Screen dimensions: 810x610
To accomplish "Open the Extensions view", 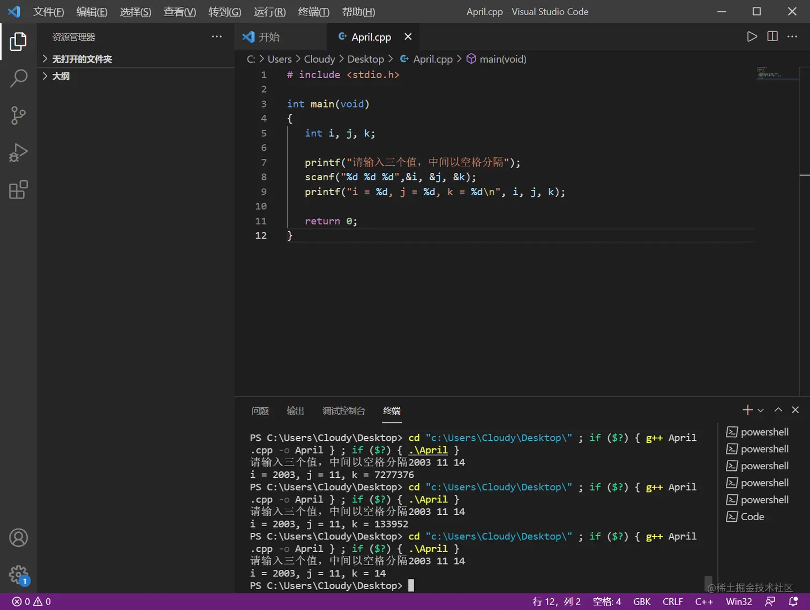I will point(18,189).
